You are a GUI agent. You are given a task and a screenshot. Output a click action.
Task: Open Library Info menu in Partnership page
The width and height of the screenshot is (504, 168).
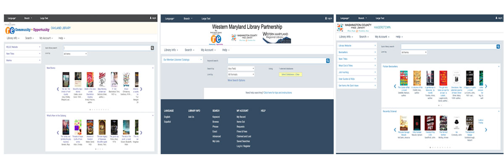(171, 50)
